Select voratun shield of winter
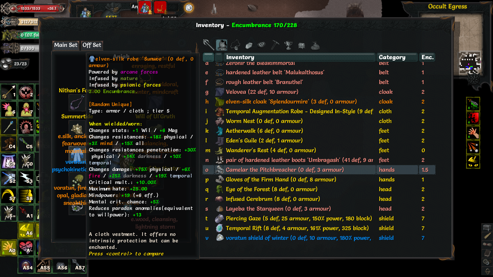Viewport: 493px width, 277px height. tap(319, 238)
